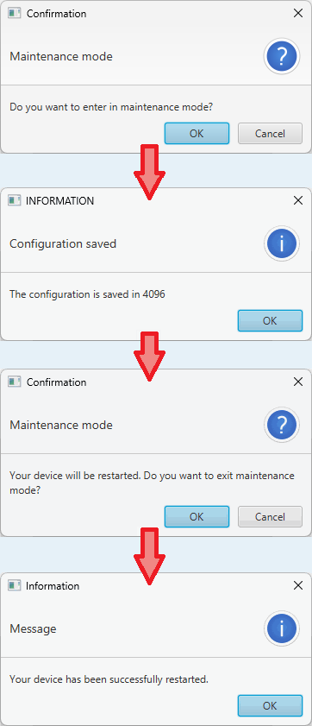Cancel the enter maintenance mode prompt
Viewport: 312px width, 726px height.
(270, 133)
